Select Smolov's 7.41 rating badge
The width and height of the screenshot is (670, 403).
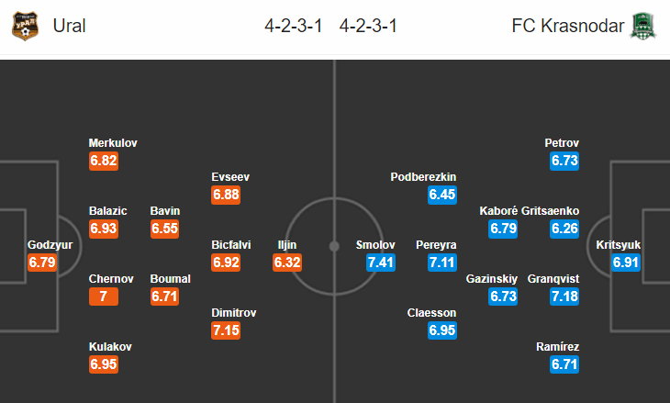tap(381, 263)
